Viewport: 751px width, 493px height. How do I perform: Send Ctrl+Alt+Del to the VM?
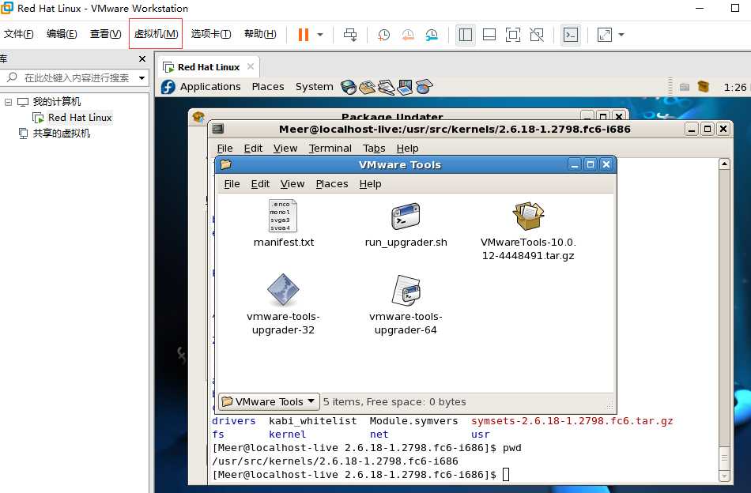click(x=350, y=35)
